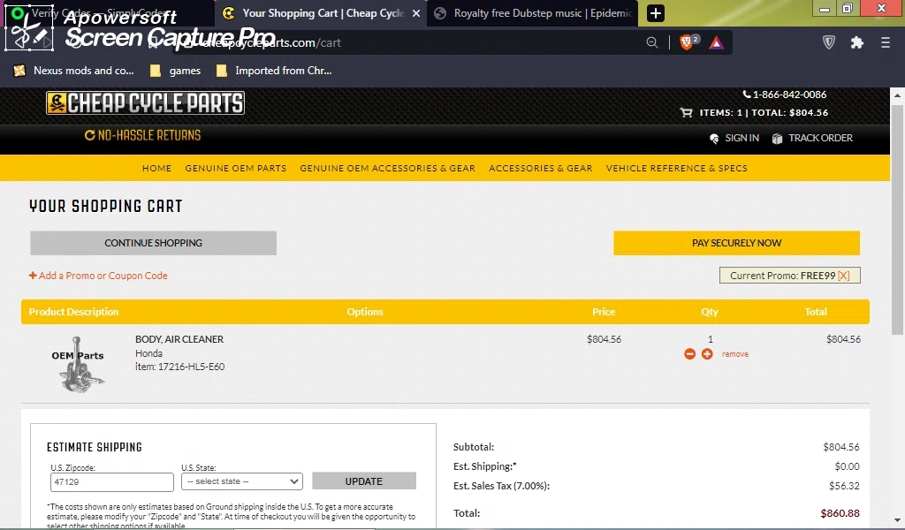Click the item number 17216-HL5-E60
Screen dimensions: 905x530
point(191,367)
